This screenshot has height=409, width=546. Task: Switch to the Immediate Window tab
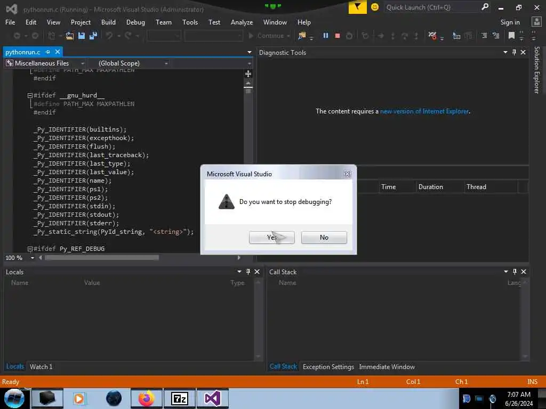387,366
